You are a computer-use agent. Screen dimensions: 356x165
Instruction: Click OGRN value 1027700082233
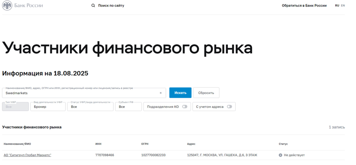(153, 155)
